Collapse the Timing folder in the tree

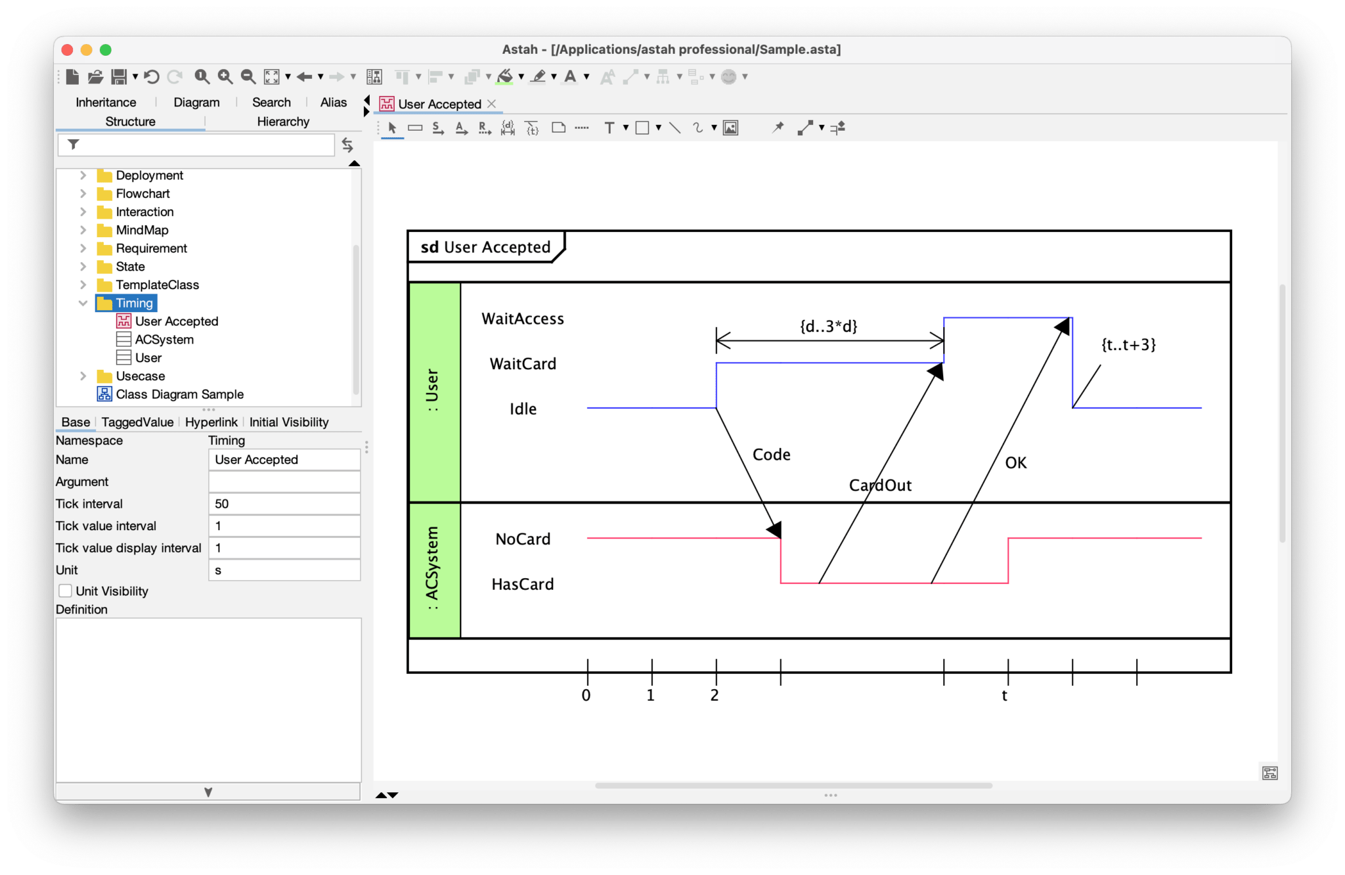[x=83, y=303]
